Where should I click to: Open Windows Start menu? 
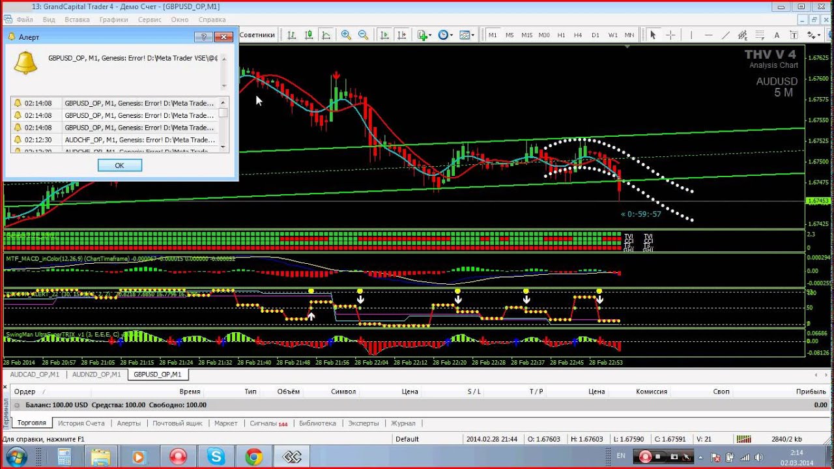16,457
